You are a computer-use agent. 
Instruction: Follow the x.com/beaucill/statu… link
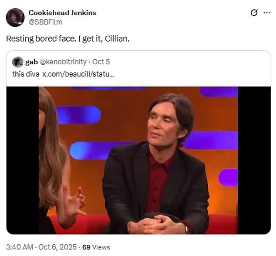tap(78, 74)
